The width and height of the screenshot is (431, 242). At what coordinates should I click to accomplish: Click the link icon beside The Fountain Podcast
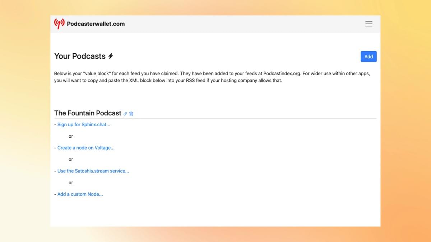pyautogui.click(x=125, y=114)
